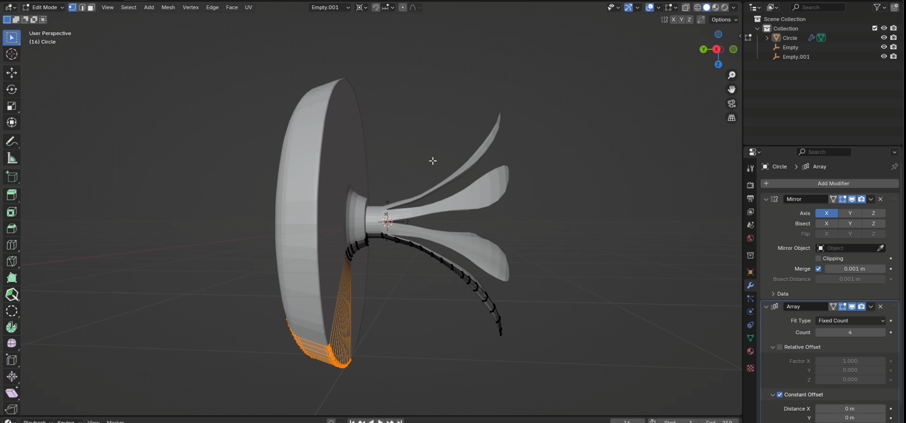The height and width of the screenshot is (423, 906).
Task: Uncheck the Mirror Merge checkbox
Action: coord(818,269)
